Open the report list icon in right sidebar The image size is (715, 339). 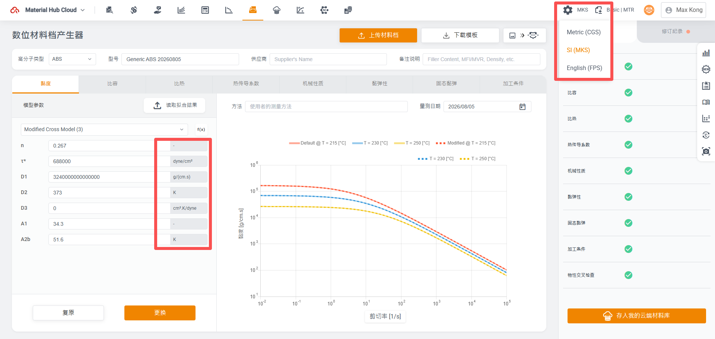point(706,86)
